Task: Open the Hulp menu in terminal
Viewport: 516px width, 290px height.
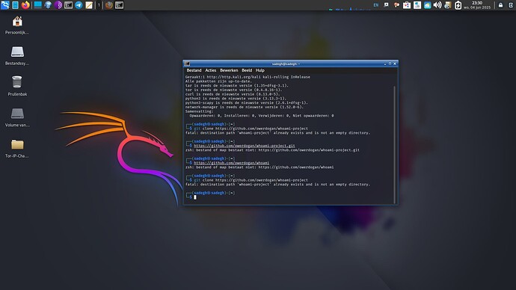Action: pyautogui.click(x=260, y=70)
